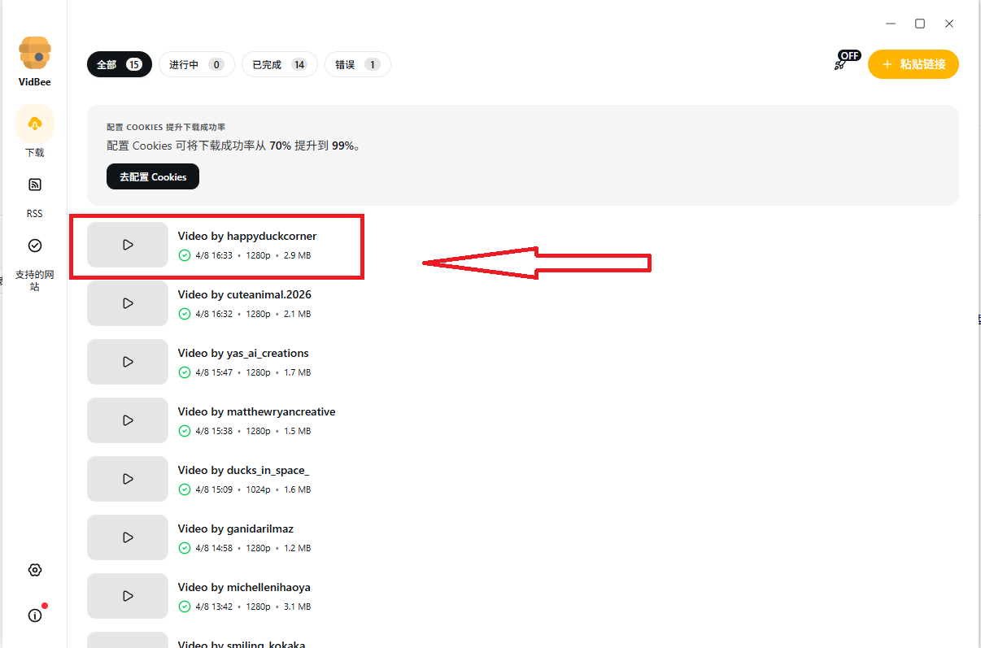Switch to the 进行中 tab
Screen dimensions: 981x648
[196, 64]
